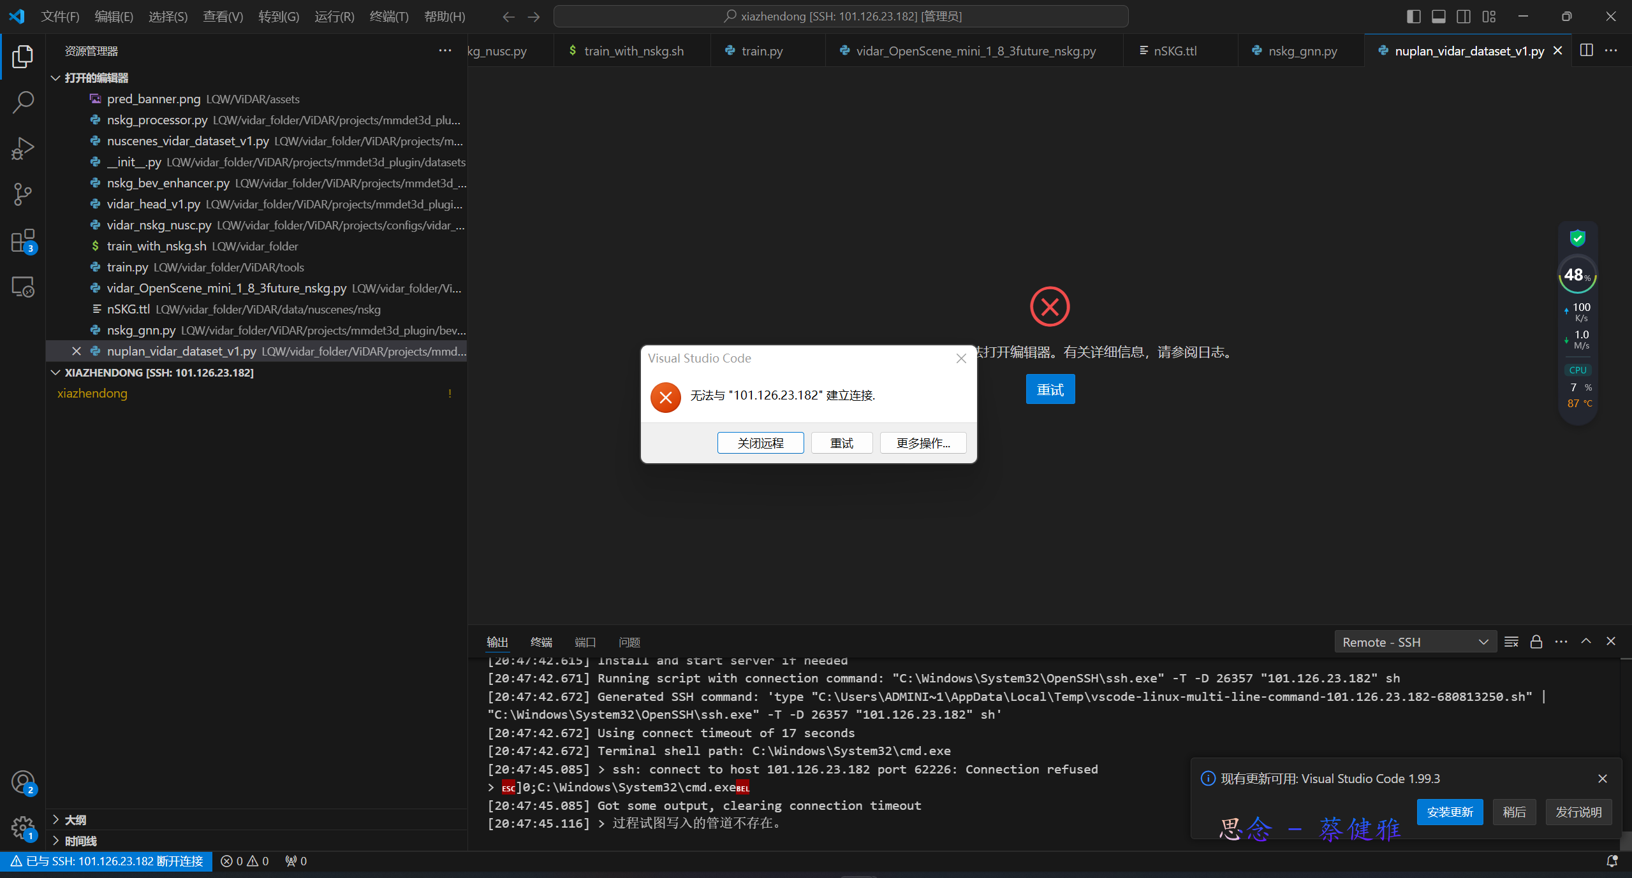This screenshot has height=878, width=1632.
Task: Open Customize Layout icon
Action: 1489,17
